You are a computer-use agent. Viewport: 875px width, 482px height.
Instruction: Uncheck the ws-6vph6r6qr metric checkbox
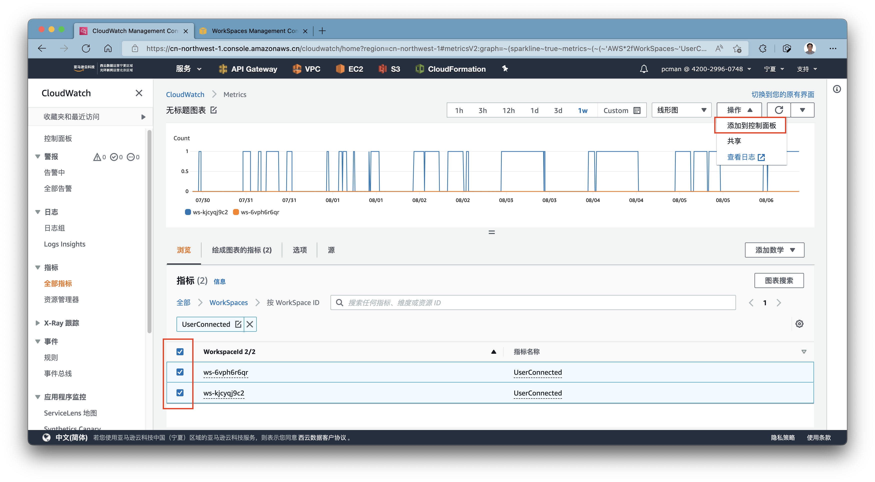180,372
